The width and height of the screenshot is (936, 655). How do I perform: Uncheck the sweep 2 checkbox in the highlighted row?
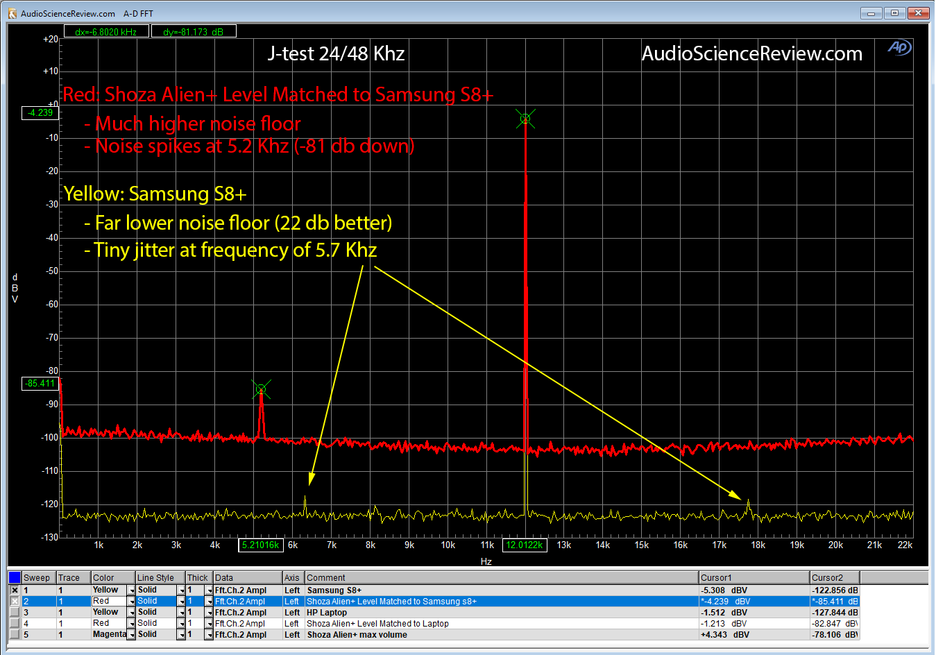[x=15, y=602]
